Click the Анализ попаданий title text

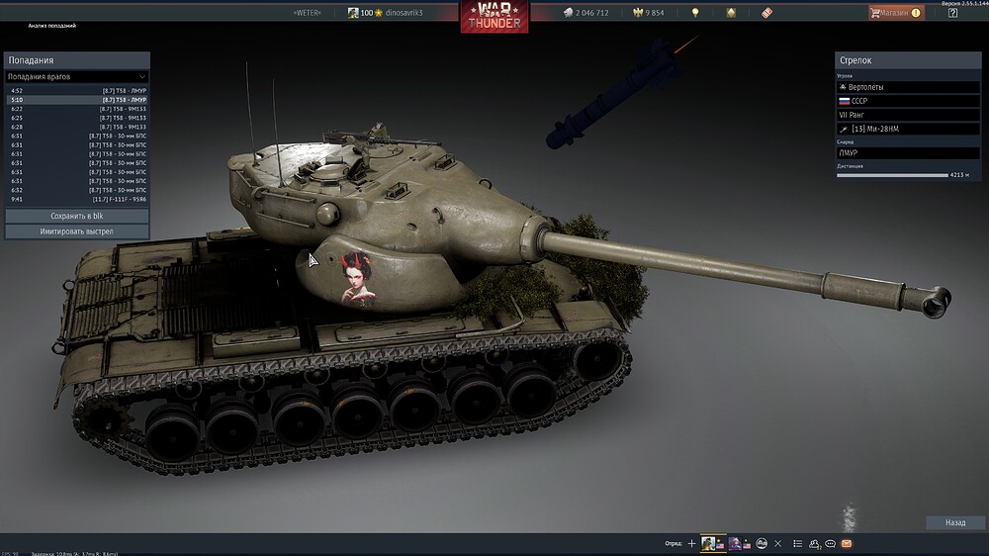[x=51, y=26]
